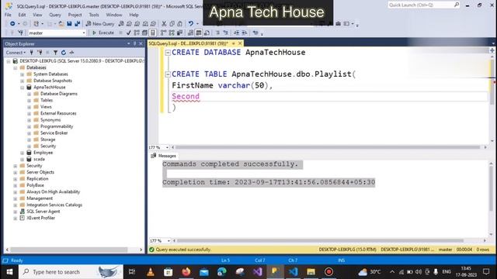Toggle the IntelliSense Enabled icon
The image size is (497, 279).
coord(153,33)
